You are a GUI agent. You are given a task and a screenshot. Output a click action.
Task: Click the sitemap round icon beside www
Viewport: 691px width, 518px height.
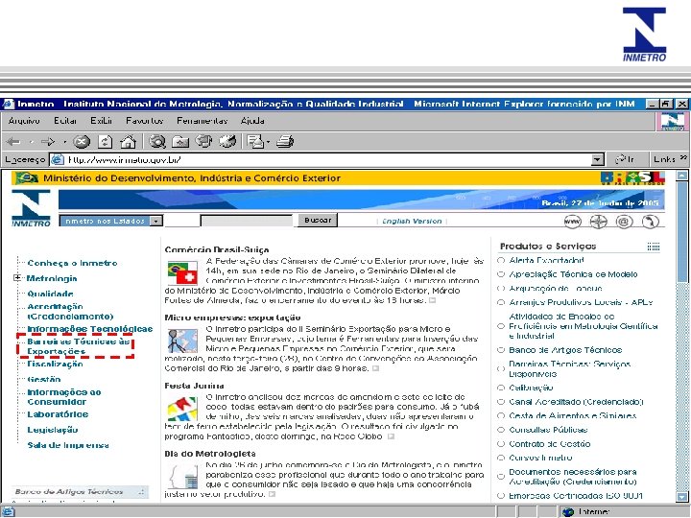coord(598,222)
